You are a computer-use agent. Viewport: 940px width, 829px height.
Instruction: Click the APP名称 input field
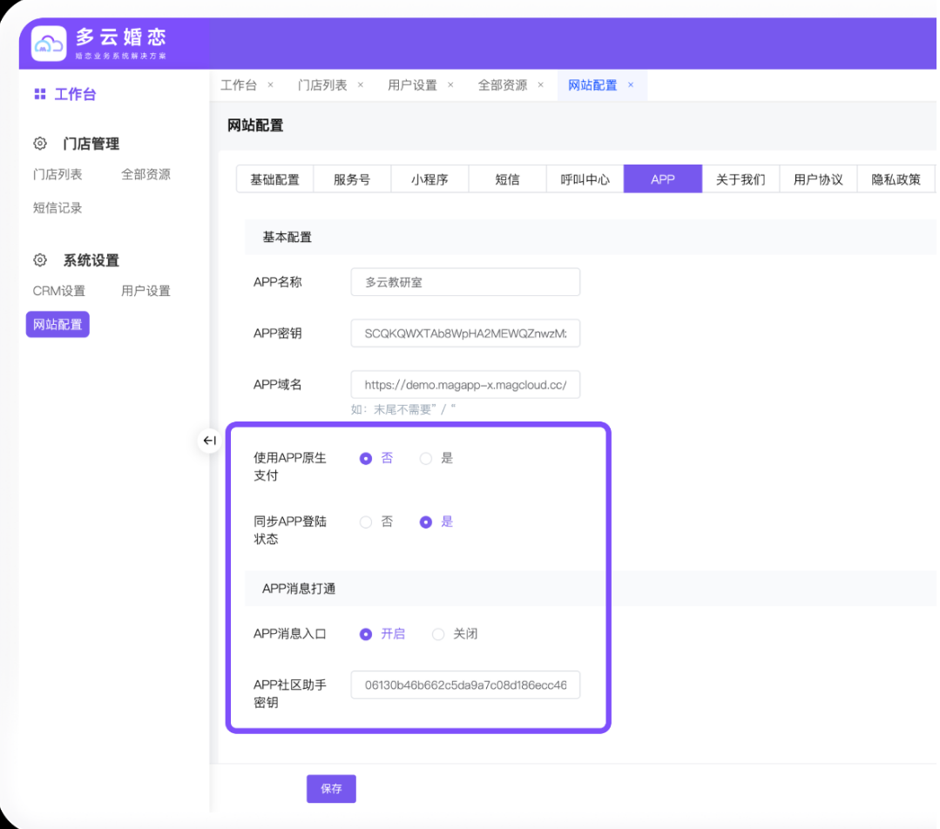pos(465,282)
